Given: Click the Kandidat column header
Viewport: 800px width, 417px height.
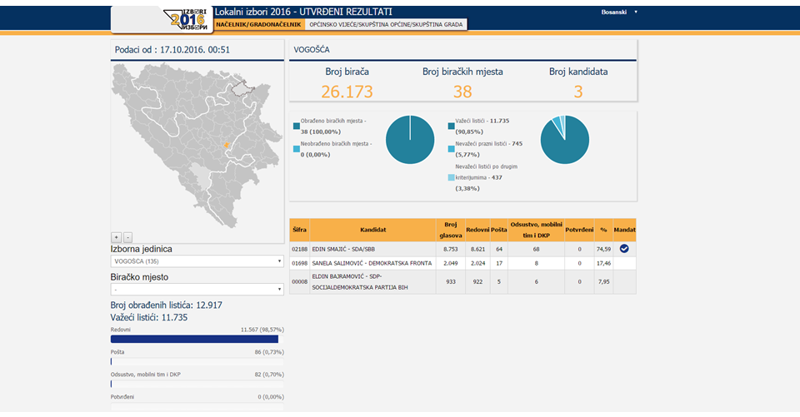Looking at the screenshot, I should tap(373, 230).
